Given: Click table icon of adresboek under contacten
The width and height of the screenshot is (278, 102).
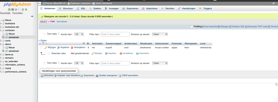Looking at the screenshot, I should click(x=7, y=37).
